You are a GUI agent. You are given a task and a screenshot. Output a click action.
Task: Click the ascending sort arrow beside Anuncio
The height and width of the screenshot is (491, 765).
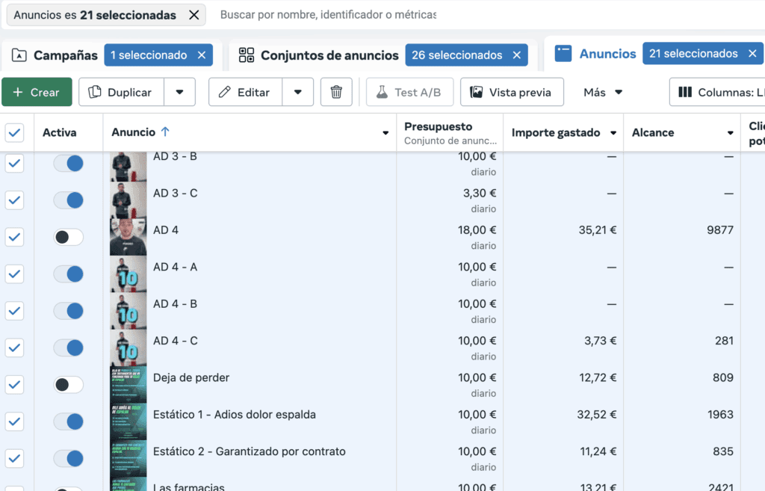click(165, 132)
